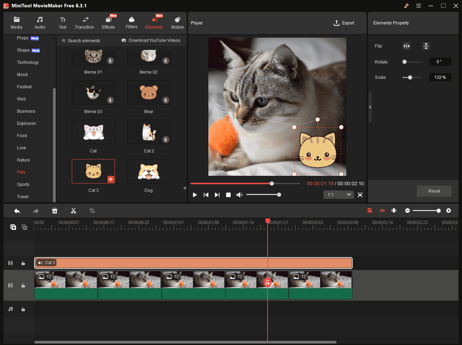Click the Scale slider handle
Viewport: 462px width, 345px height.
click(410, 77)
